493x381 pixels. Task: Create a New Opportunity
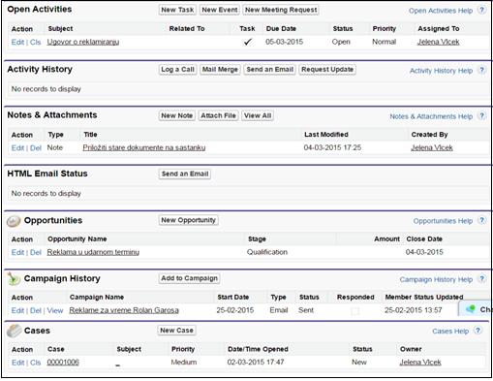pos(188,220)
